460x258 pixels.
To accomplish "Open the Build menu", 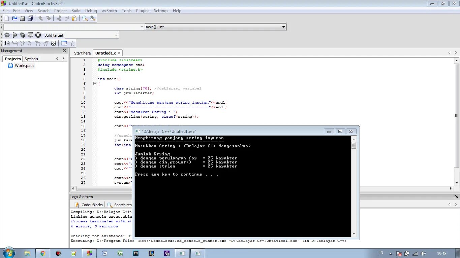I will 76,11.
